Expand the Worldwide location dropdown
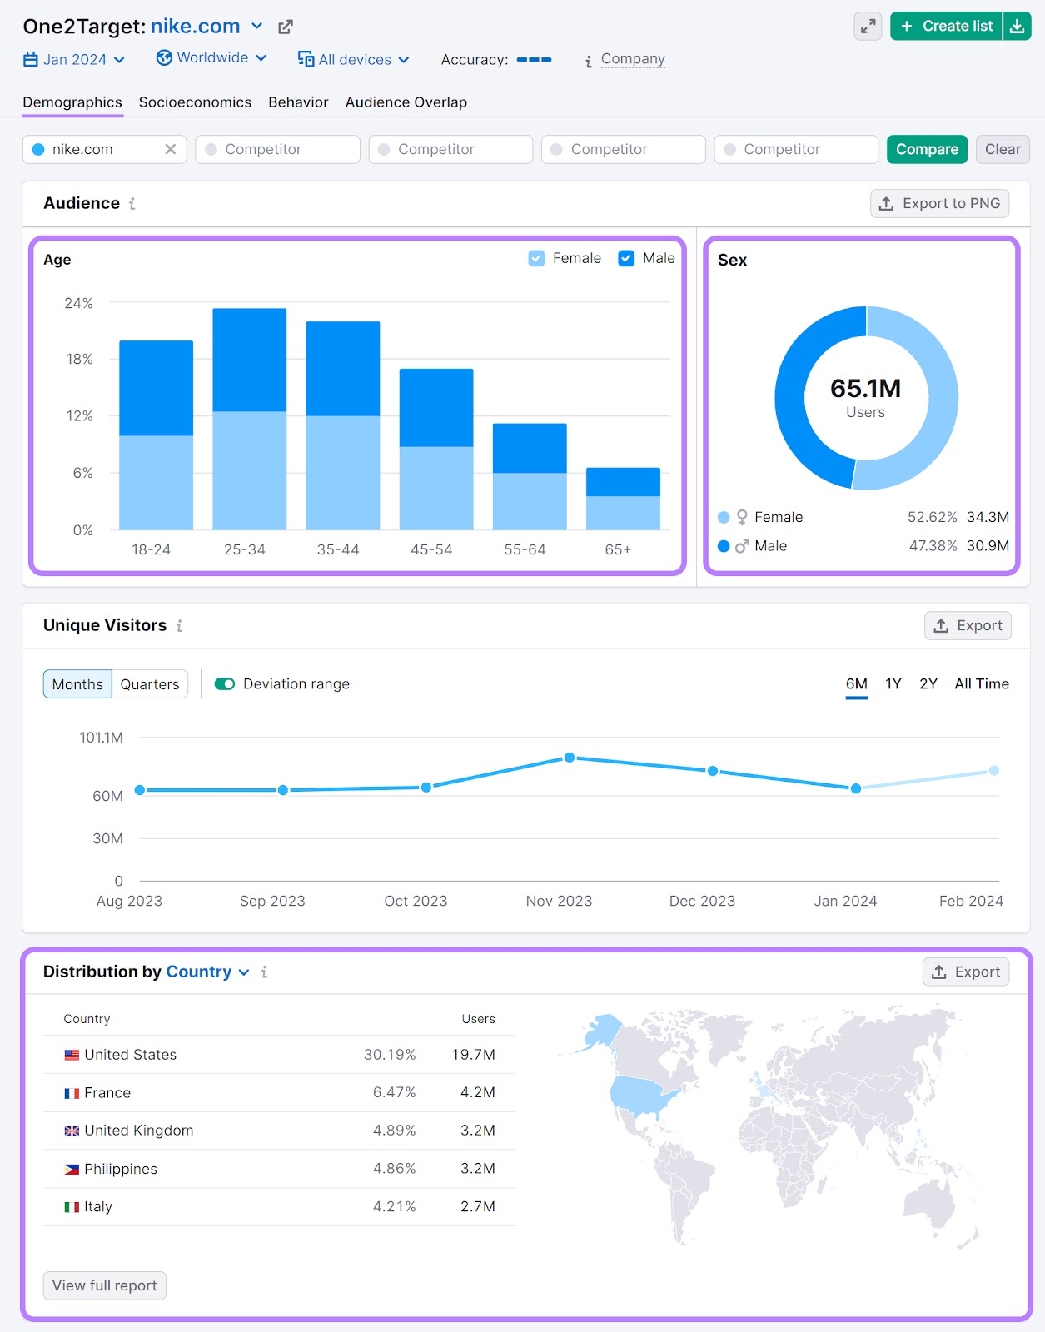Viewport: 1045px width, 1332px height. click(211, 58)
